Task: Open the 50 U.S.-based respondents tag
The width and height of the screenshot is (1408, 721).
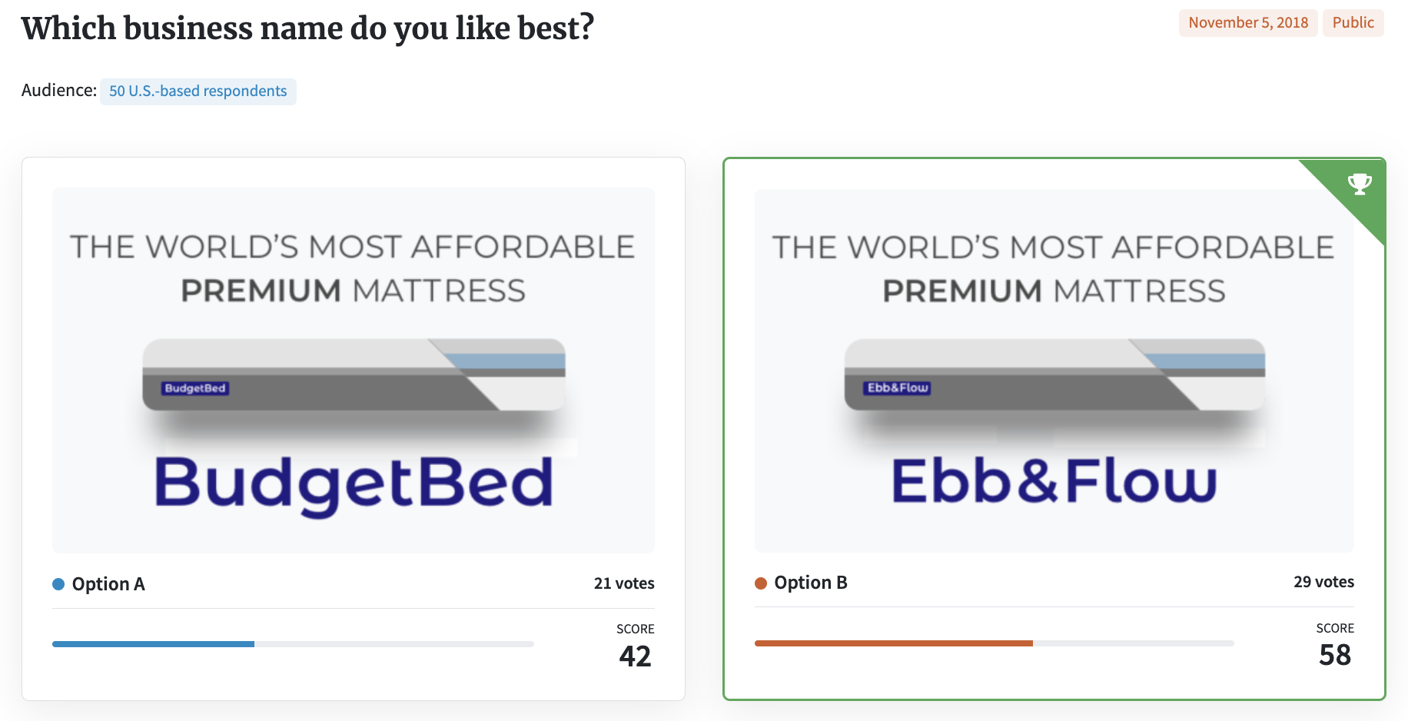Action: click(x=198, y=91)
